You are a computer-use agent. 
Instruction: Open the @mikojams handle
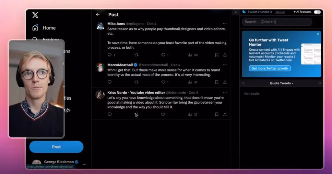(135, 24)
